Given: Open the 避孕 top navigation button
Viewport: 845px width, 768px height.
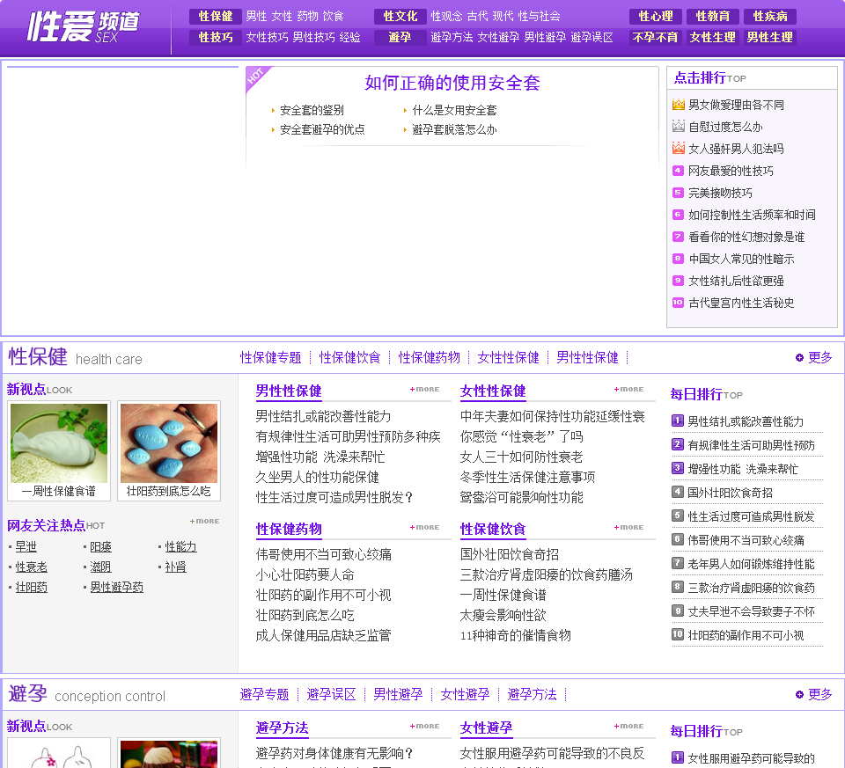Looking at the screenshot, I should point(400,37).
